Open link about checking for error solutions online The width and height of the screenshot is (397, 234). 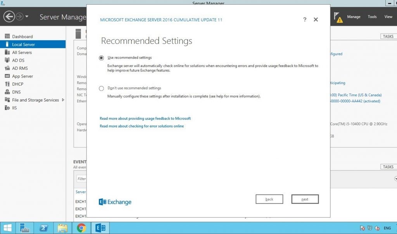point(142,126)
